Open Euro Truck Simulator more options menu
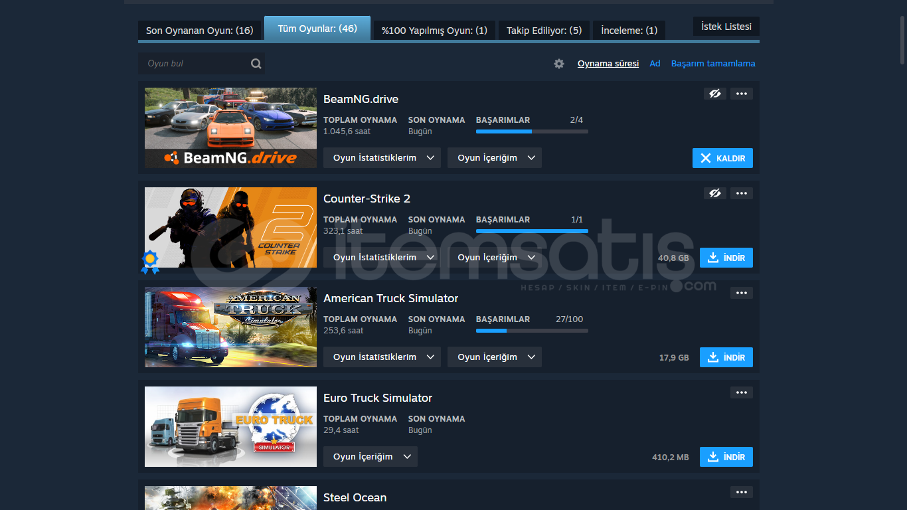907x510 pixels. click(742, 392)
